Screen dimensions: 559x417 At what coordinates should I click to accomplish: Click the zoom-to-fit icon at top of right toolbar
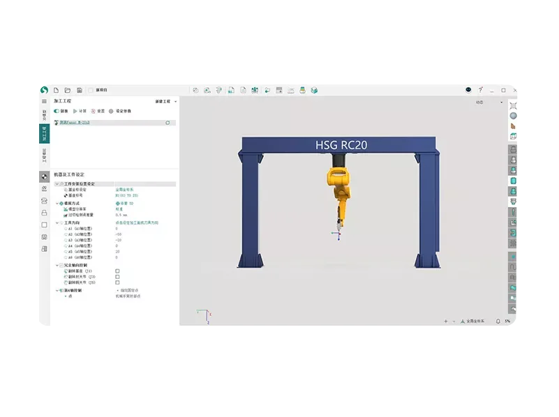tap(513, 105)
